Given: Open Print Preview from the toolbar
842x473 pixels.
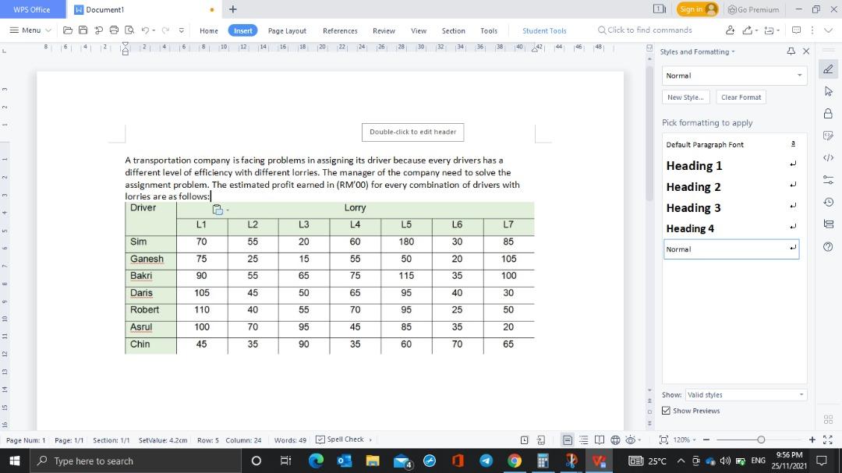Looking at the screenshot, I should pos(131,30).
